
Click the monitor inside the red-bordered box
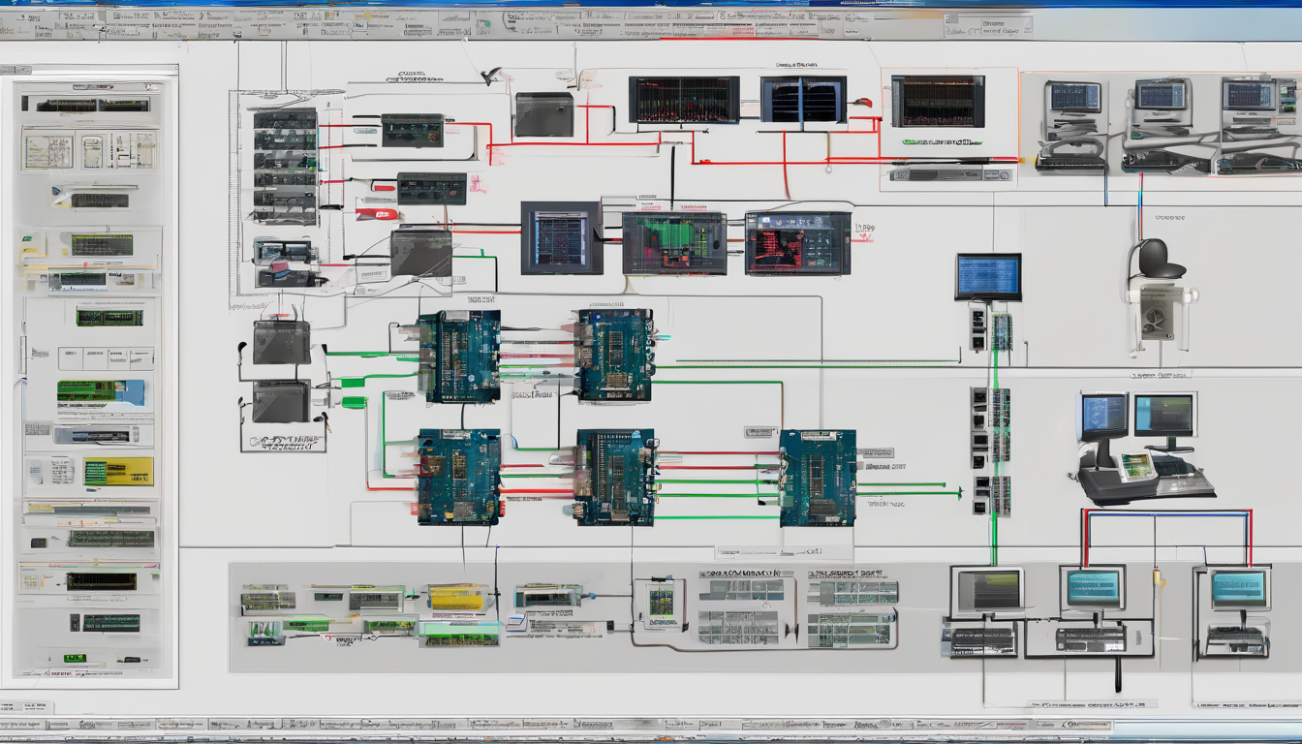pos(938,101)
